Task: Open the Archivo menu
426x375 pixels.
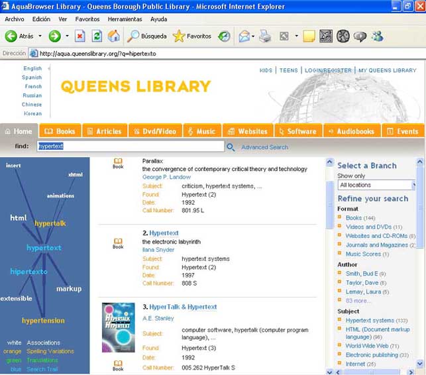Action: coord(15,19)
